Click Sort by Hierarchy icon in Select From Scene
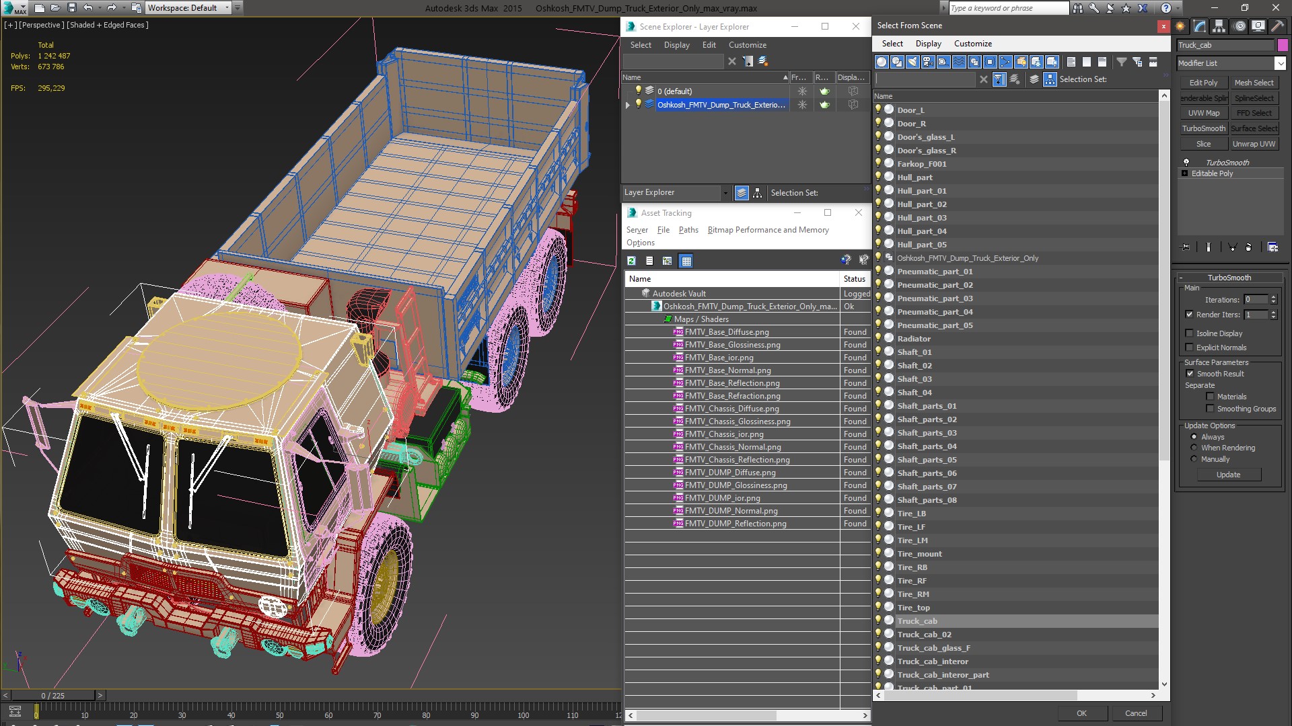The width and height of the screenshot is (1292, 726). [x=1050, y=79]
